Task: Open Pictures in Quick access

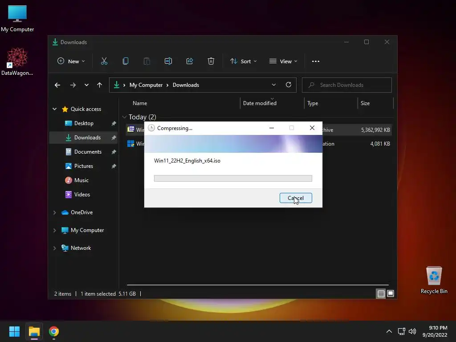Action: (79, 166)
